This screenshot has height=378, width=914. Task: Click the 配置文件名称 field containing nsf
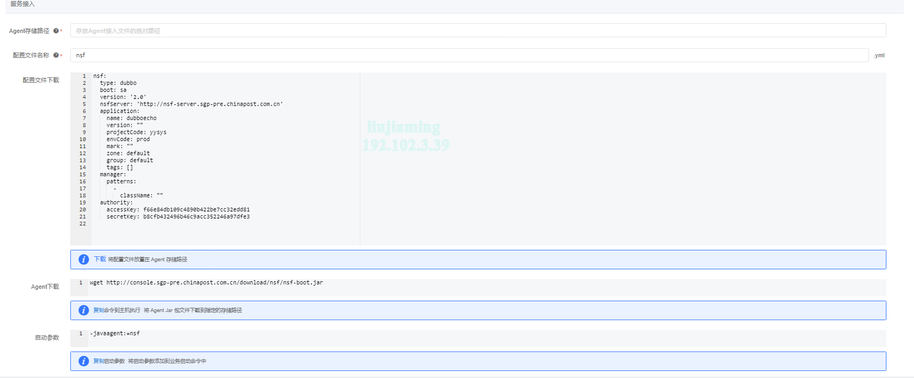click(x=469, y=55)
